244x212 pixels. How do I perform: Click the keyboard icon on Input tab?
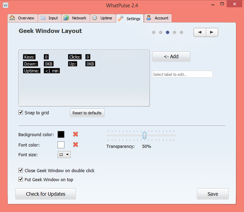tap(43, 18)
